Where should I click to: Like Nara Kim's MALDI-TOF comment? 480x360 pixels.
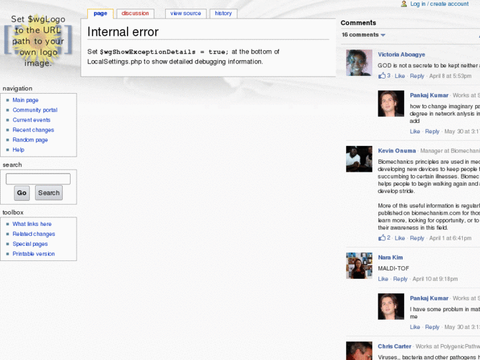[x=383, y=279]
